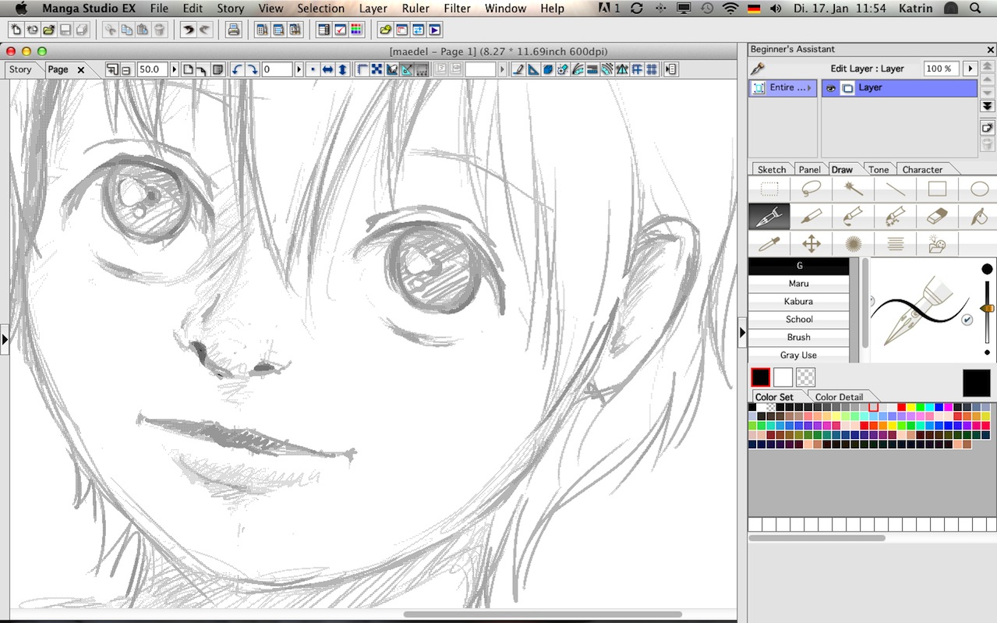Image resolution: width=997 pixels, height=623 pixels.
Task: Choose the Magic Wand tool
Action: (854, 189)
